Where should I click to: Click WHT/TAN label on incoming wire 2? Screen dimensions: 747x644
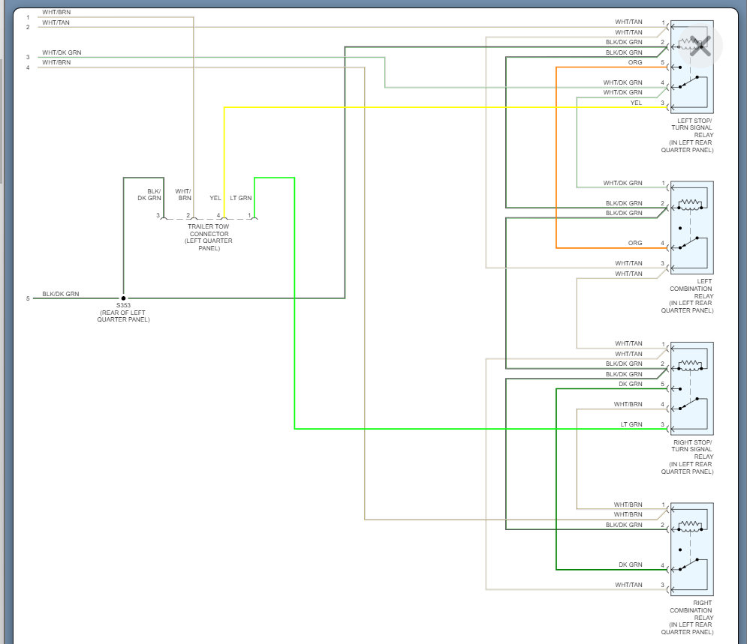coord(56,22)
